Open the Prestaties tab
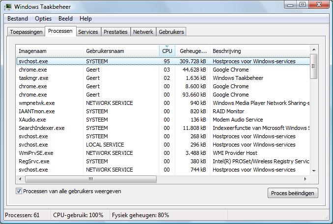The width and height of the screenshot is (333, 224). (x=115, y=32)
